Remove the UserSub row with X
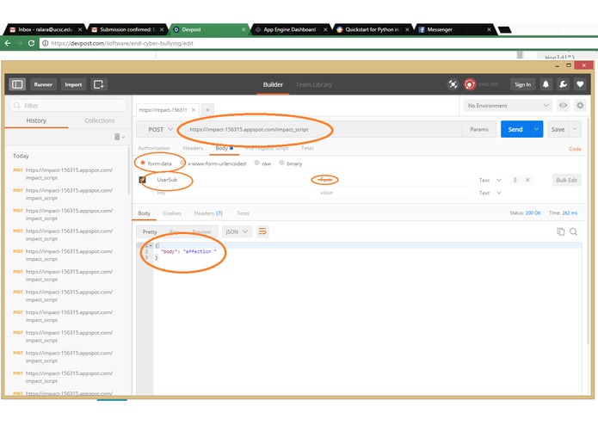 click(x=527, y=180)
